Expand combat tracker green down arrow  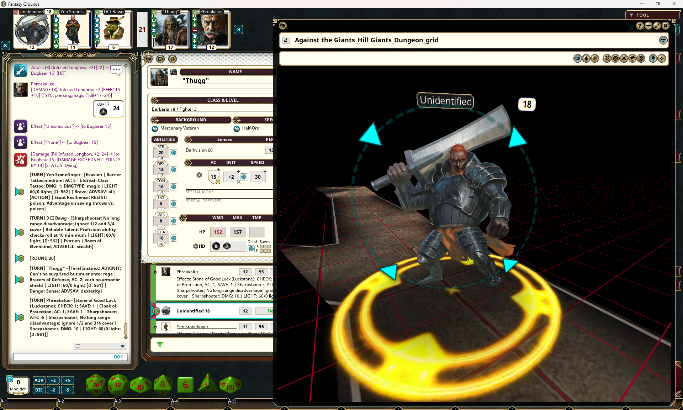(160, 344)
